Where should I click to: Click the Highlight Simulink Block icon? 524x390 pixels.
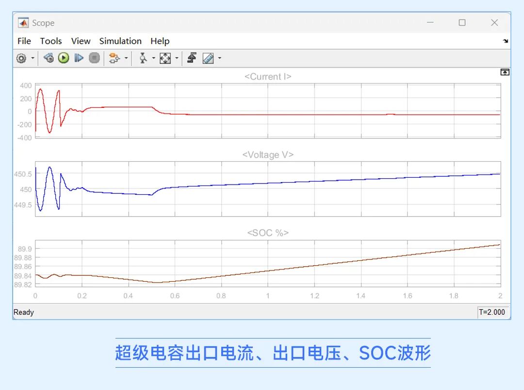tap(114, 58)
